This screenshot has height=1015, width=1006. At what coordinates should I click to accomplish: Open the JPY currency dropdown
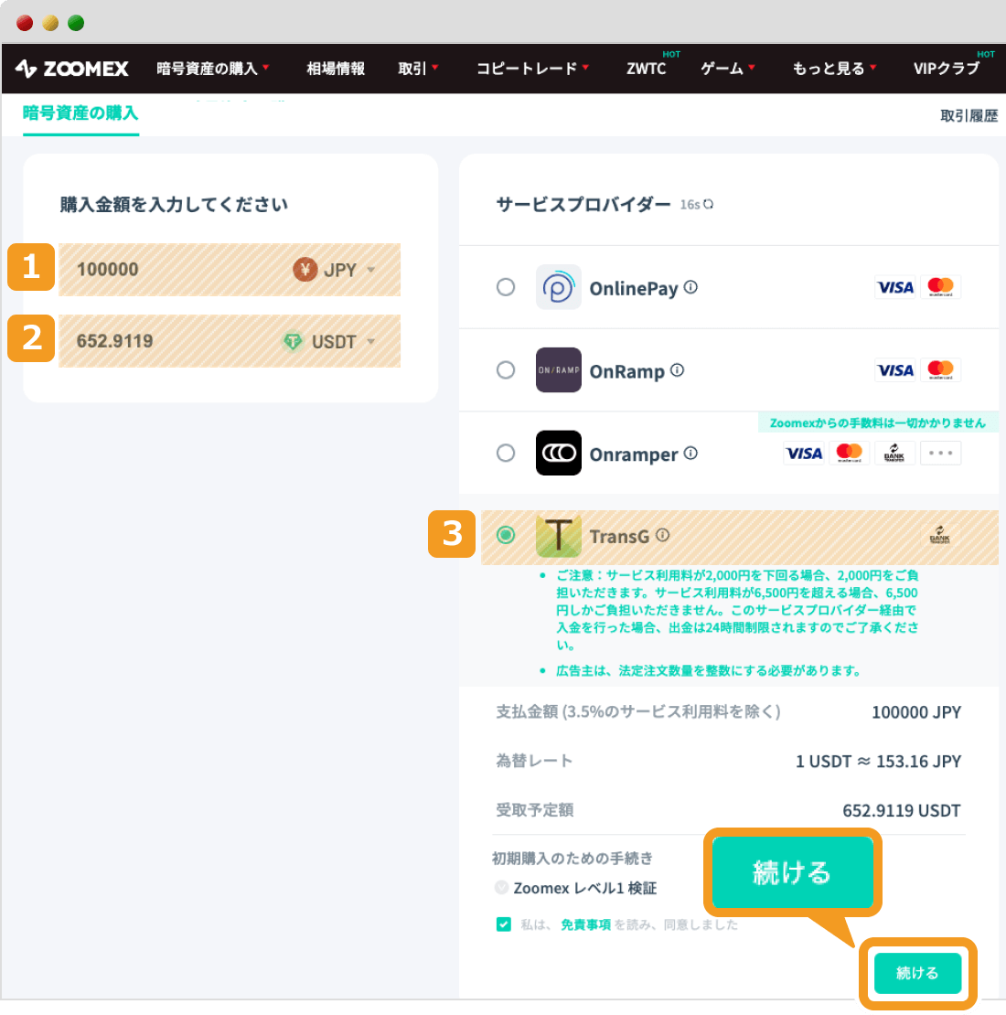pos(371,270)
